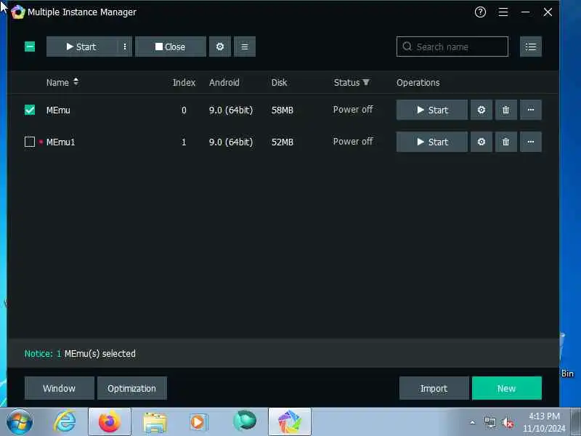Click the Index column header
The image size is (581, 436).
tap(184, 82)
